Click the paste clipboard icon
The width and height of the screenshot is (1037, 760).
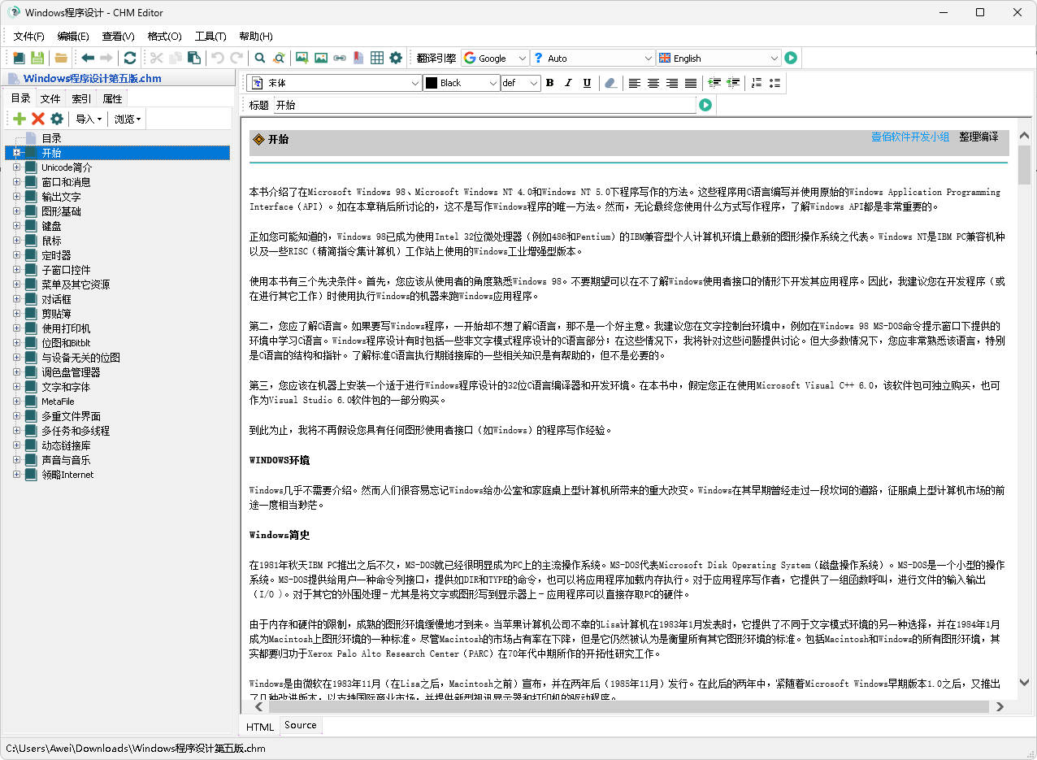[x=194, y=58]
